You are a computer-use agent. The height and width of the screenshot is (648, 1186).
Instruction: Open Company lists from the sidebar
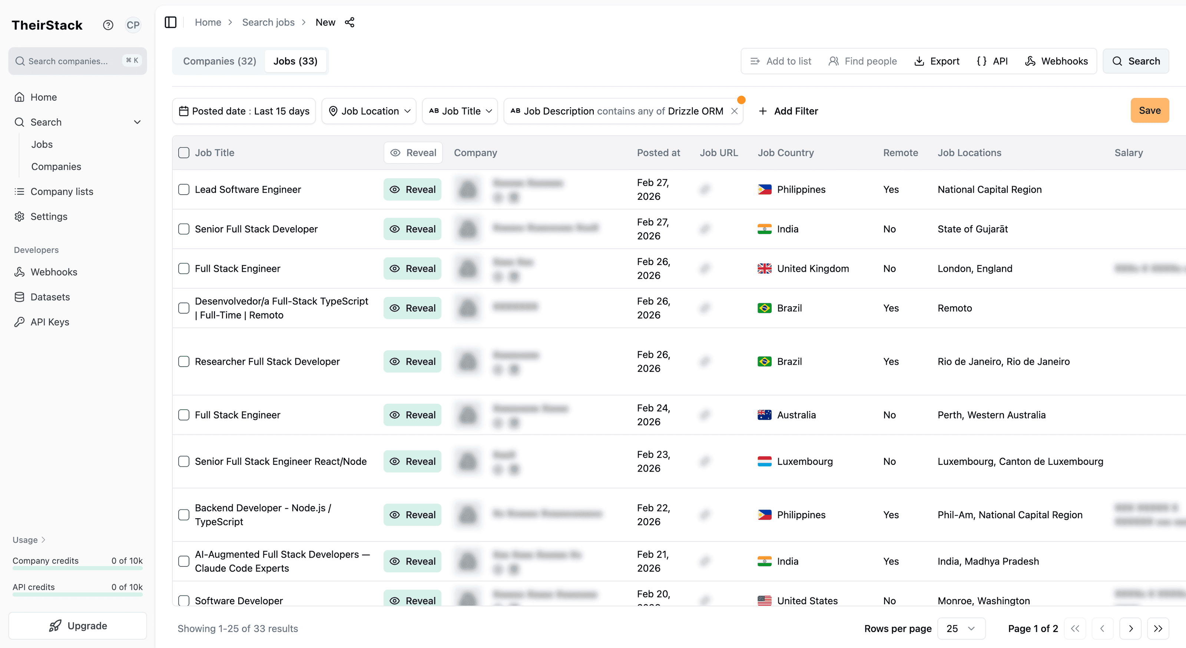[x=62, y=191]
